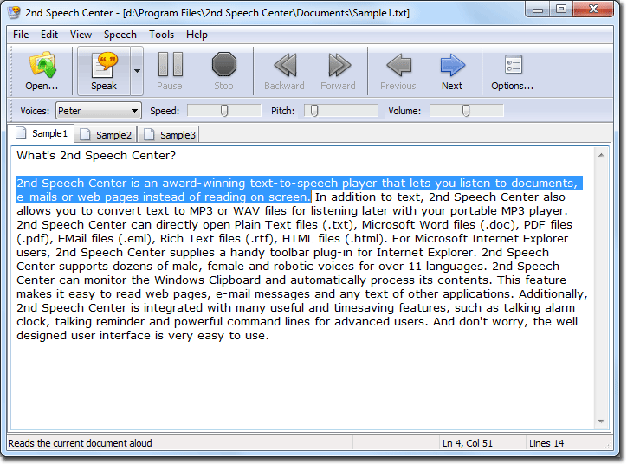Skip Forward in the reading
The height and width of the screenshot is (464, 627).
(x=338, y=66)
